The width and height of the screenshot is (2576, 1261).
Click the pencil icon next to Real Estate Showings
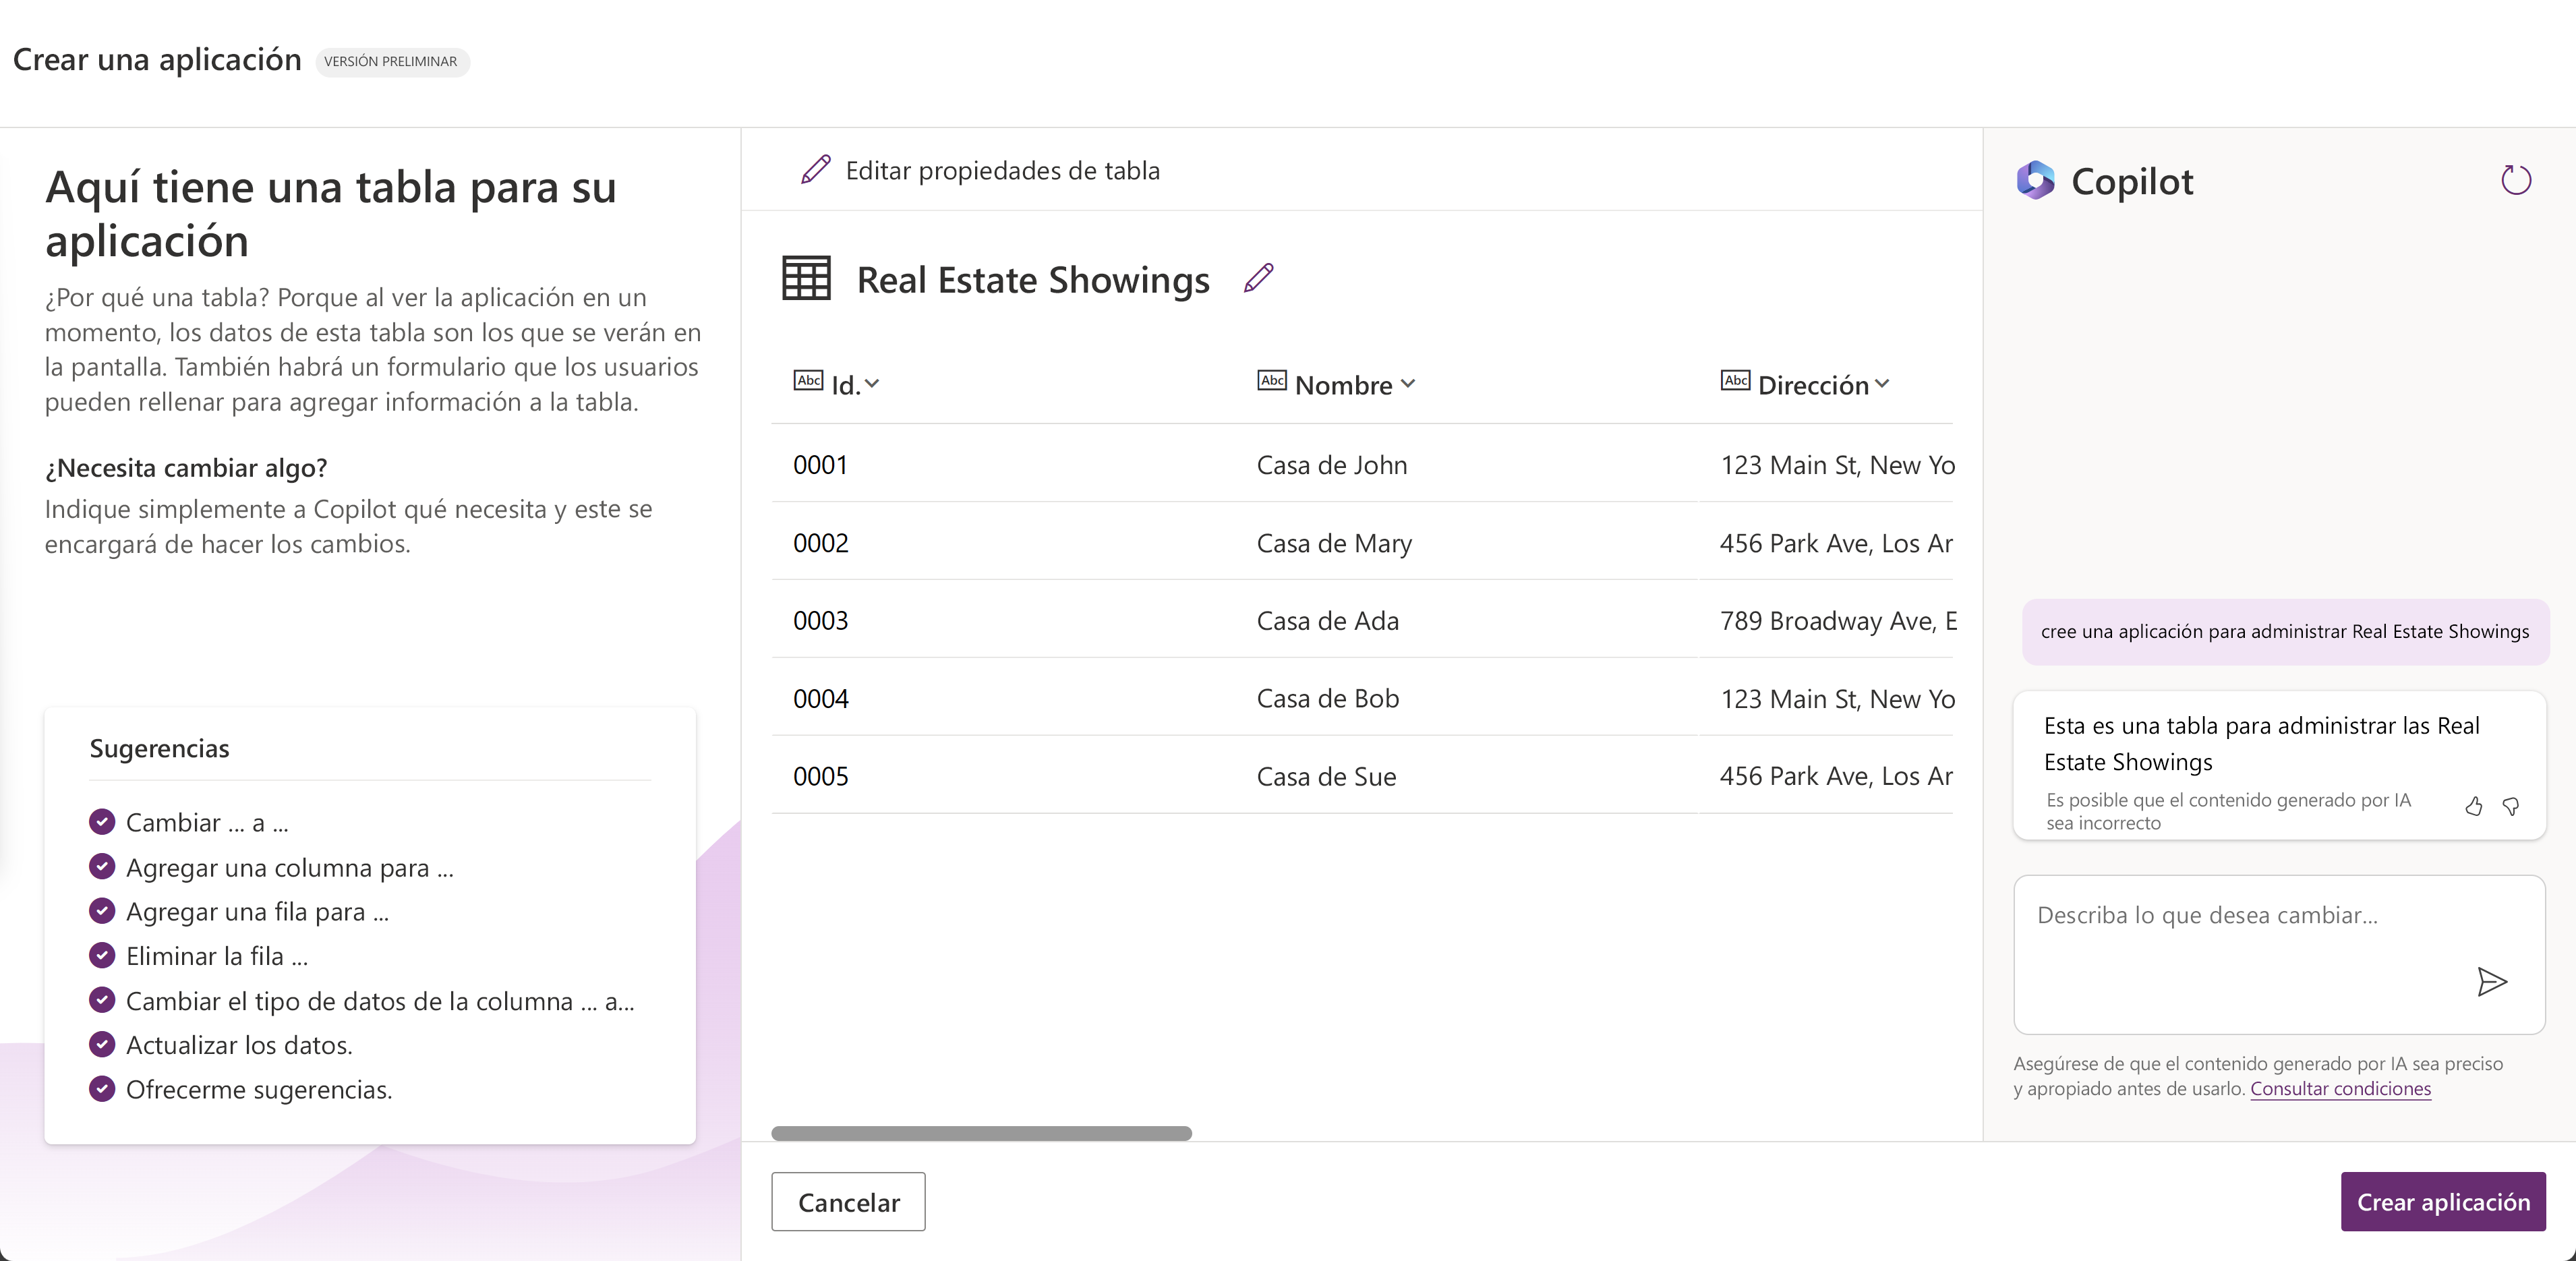pos(1258,279)
